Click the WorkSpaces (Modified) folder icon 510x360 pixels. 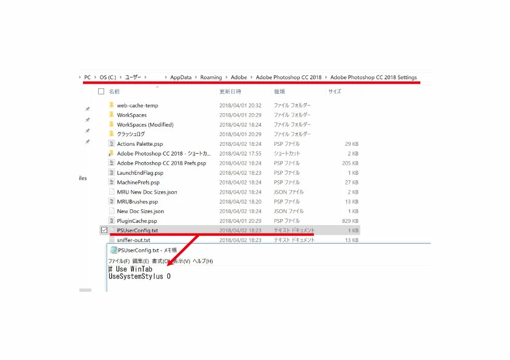111,124
